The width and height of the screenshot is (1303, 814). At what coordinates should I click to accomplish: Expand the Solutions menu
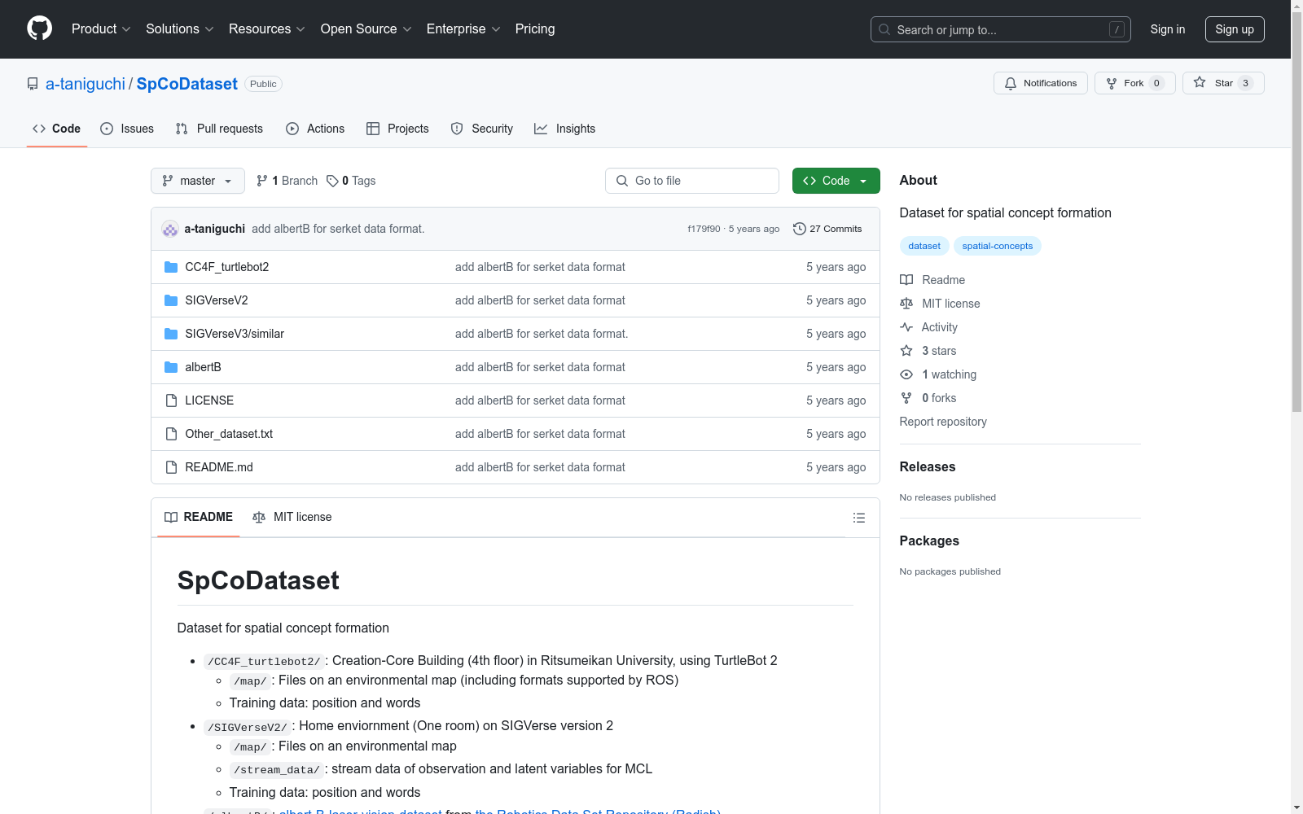tap(179, 29)
